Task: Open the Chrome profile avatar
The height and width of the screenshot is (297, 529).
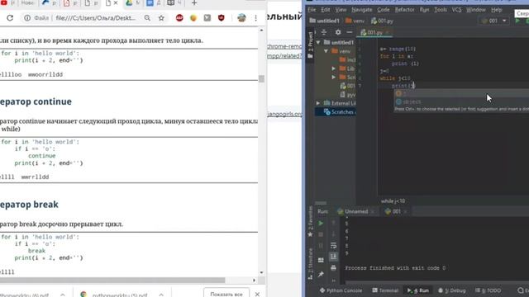Action: point(241,18)
